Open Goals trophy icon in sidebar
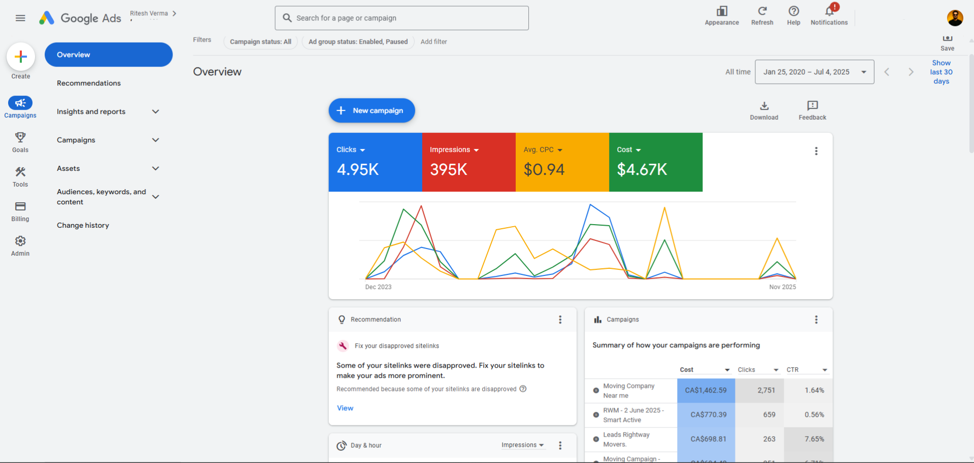Viewport: 974px width, 463px height. [20, 142]
